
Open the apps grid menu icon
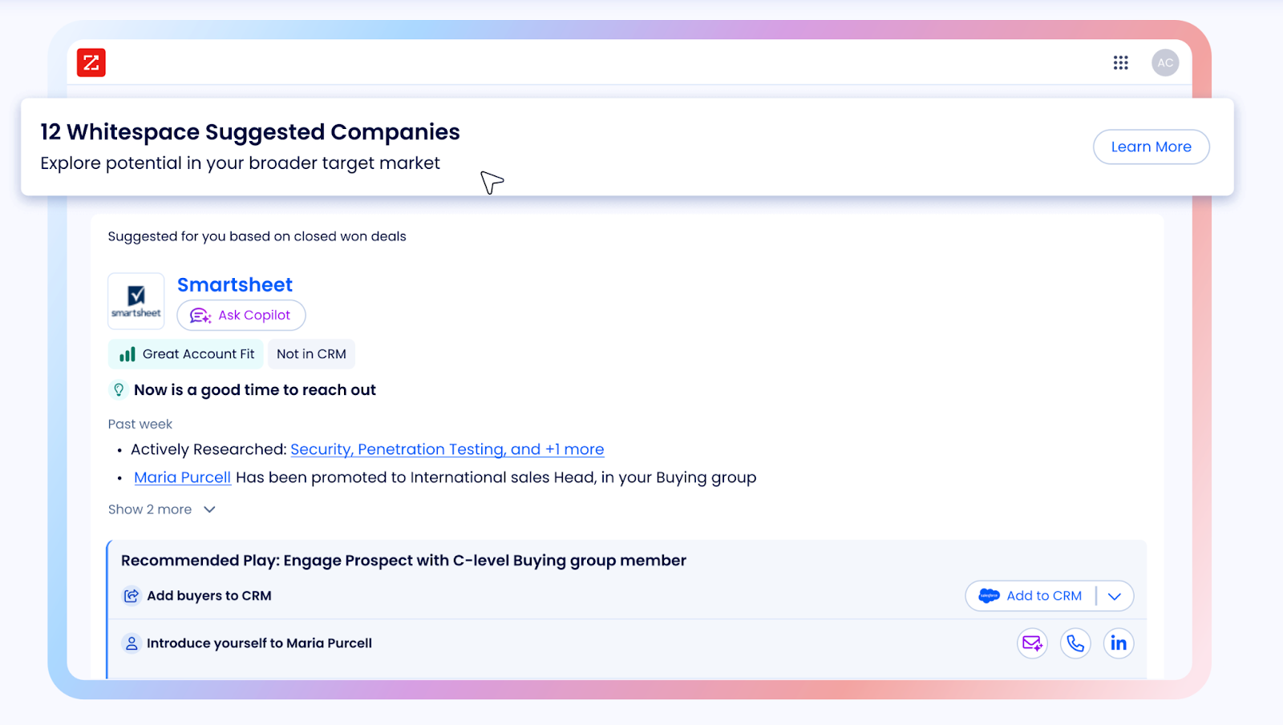pyautogui.click(x=1121, y=62)
